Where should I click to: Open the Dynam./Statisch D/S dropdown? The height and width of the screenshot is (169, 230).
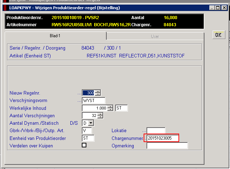[91, 123]
